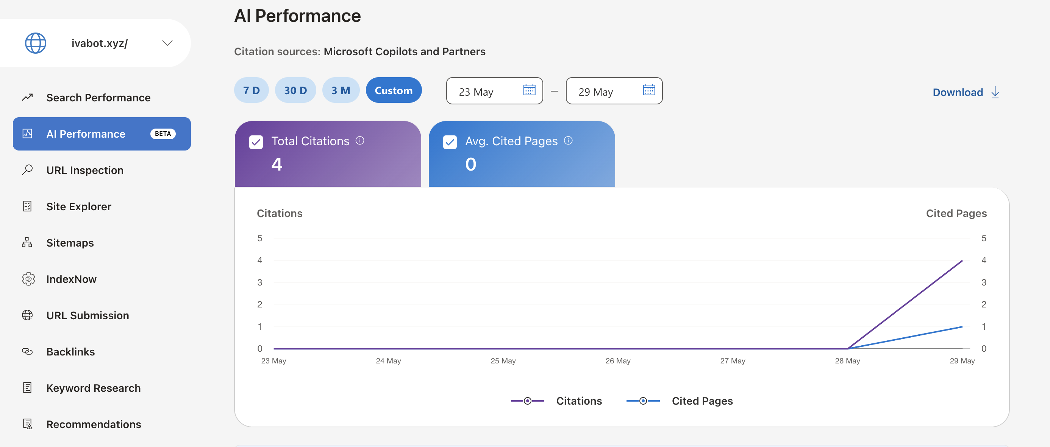Click the 29 May end date field
This screenshot has width=1050, height=447.
click(614, 91)
